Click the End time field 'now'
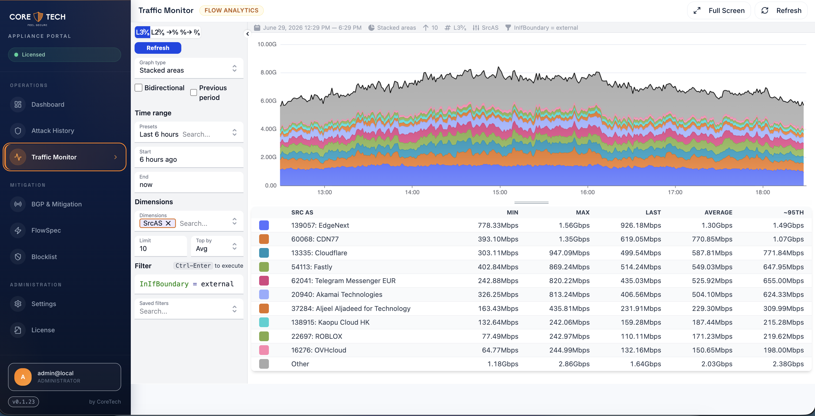 pyautogui.click(x=189, y=182)
